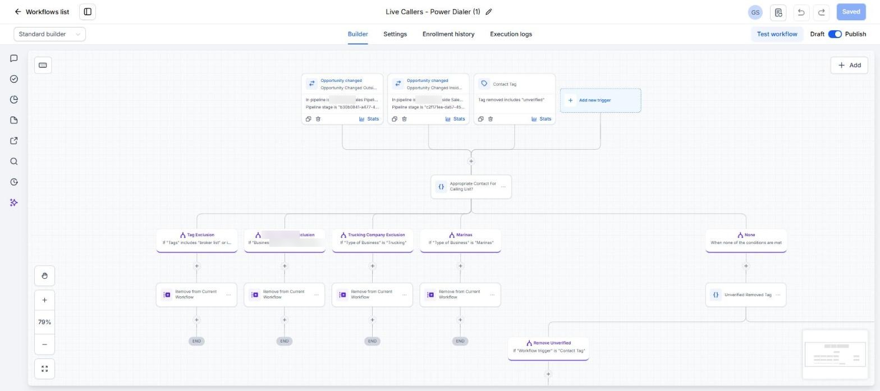The width and height of the screenshot is (880, 391).
Task: Add new trigger
Action: click(601, 100)
